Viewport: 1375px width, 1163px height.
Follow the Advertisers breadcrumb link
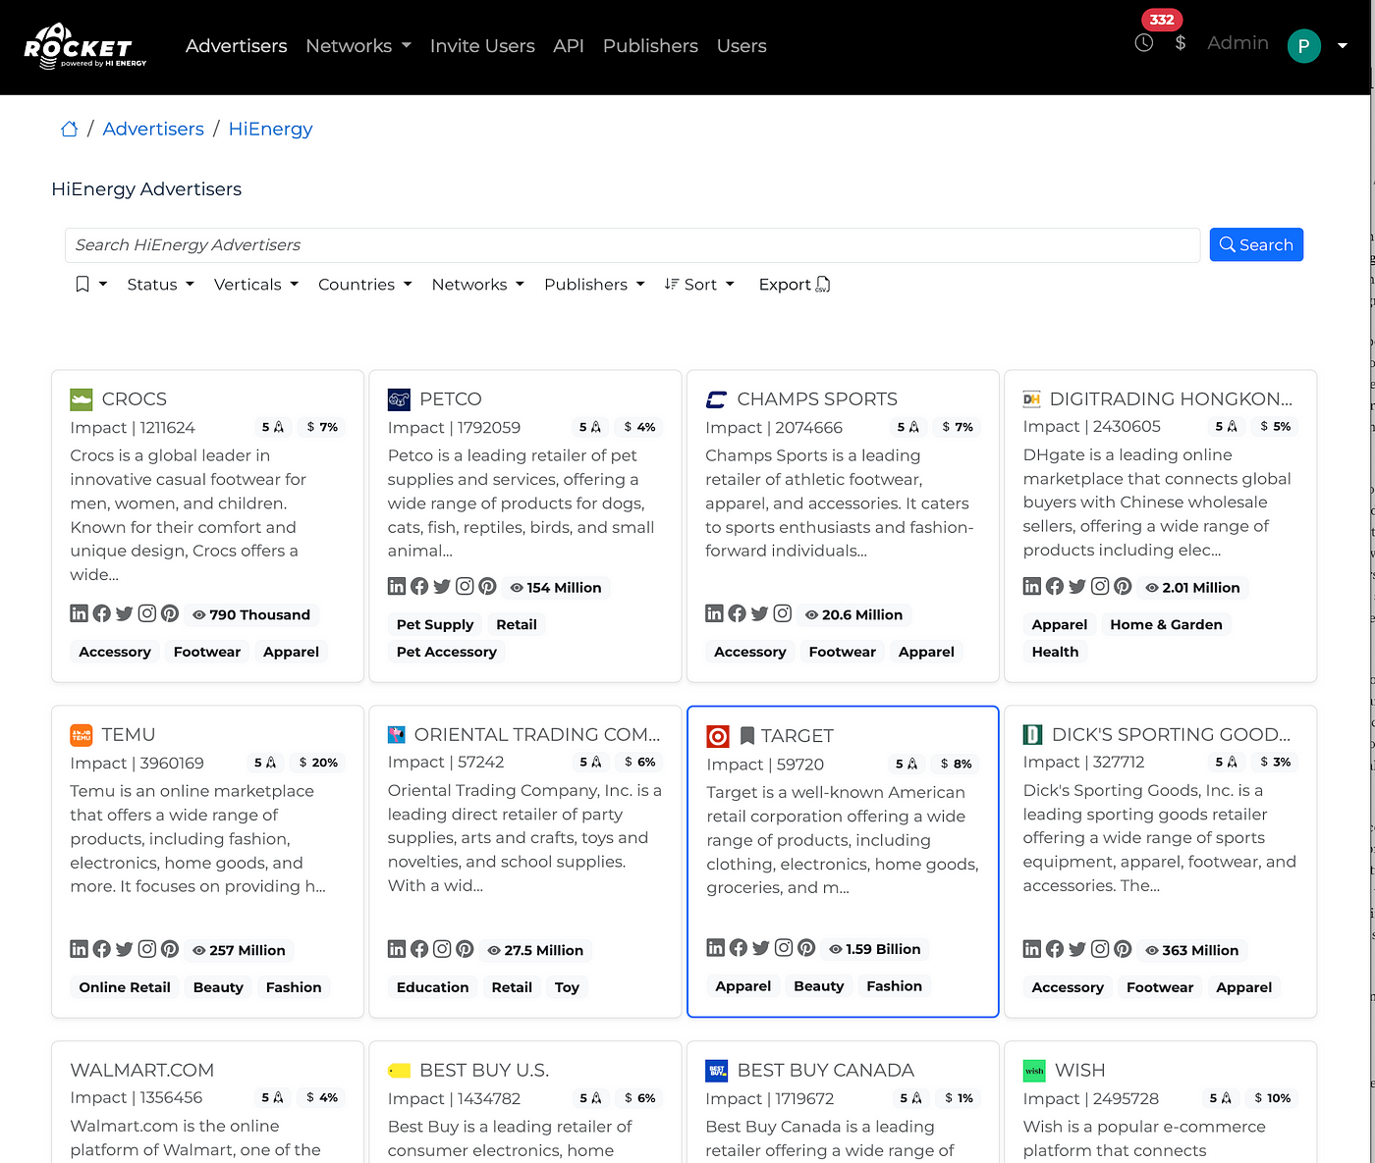tap(153, 129)
